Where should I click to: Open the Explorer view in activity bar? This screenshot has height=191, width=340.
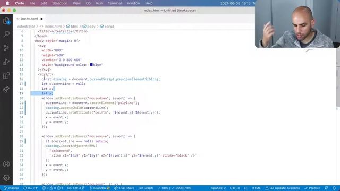pyautogui.click(x=6, y=21)
